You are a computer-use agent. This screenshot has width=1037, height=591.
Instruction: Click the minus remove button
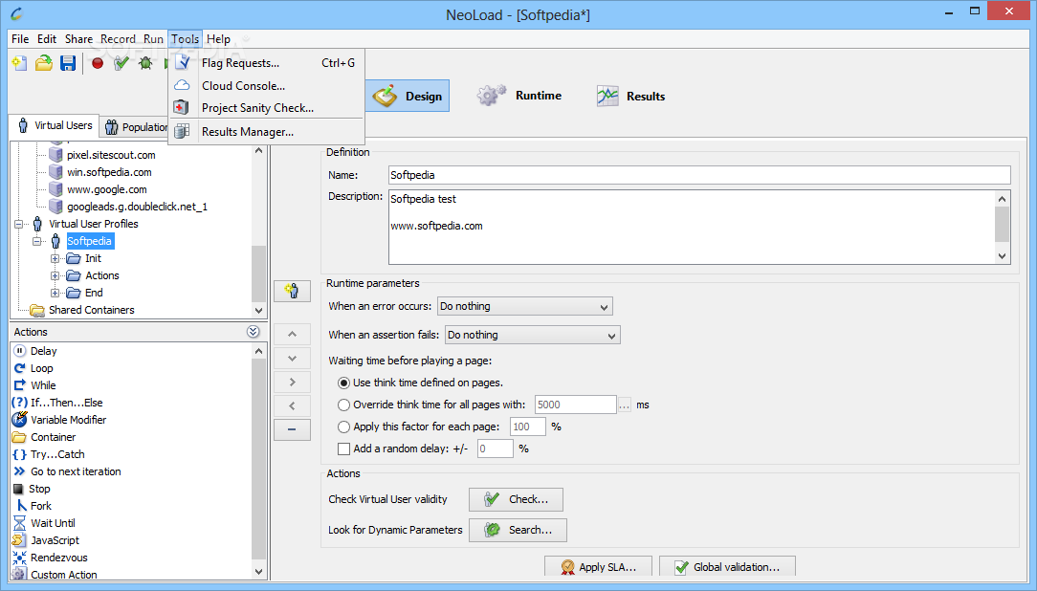(x=292, y=429)
